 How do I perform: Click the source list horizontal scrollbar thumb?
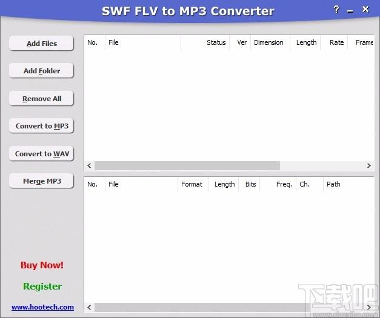coord(187,165)
